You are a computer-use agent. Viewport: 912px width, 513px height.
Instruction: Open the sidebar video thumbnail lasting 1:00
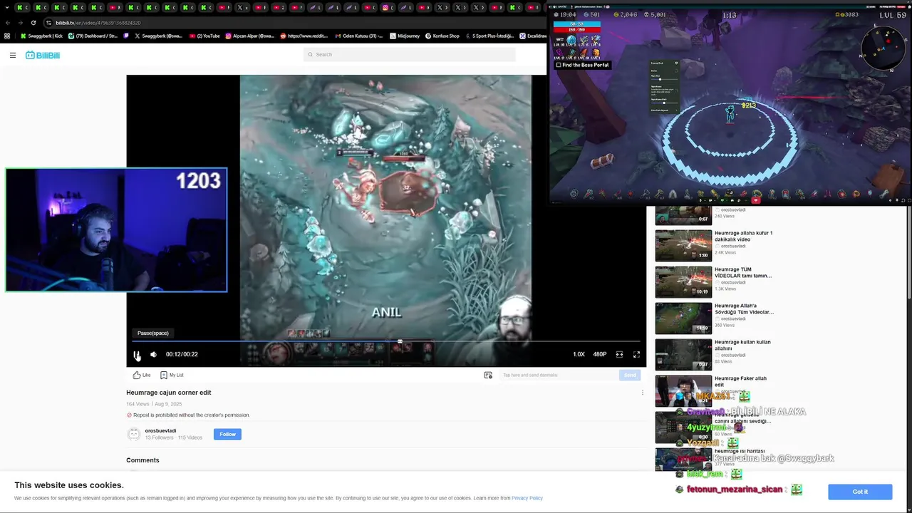(x=683, y=245)
